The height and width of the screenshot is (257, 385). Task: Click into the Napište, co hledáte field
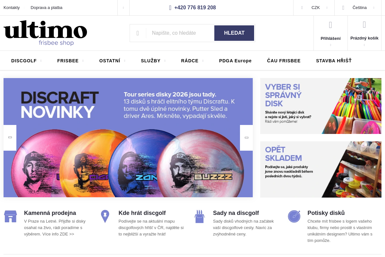point(180,33)
